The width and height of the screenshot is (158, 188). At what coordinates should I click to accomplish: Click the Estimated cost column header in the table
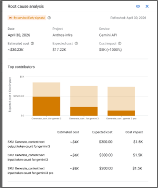coord(68,132)
